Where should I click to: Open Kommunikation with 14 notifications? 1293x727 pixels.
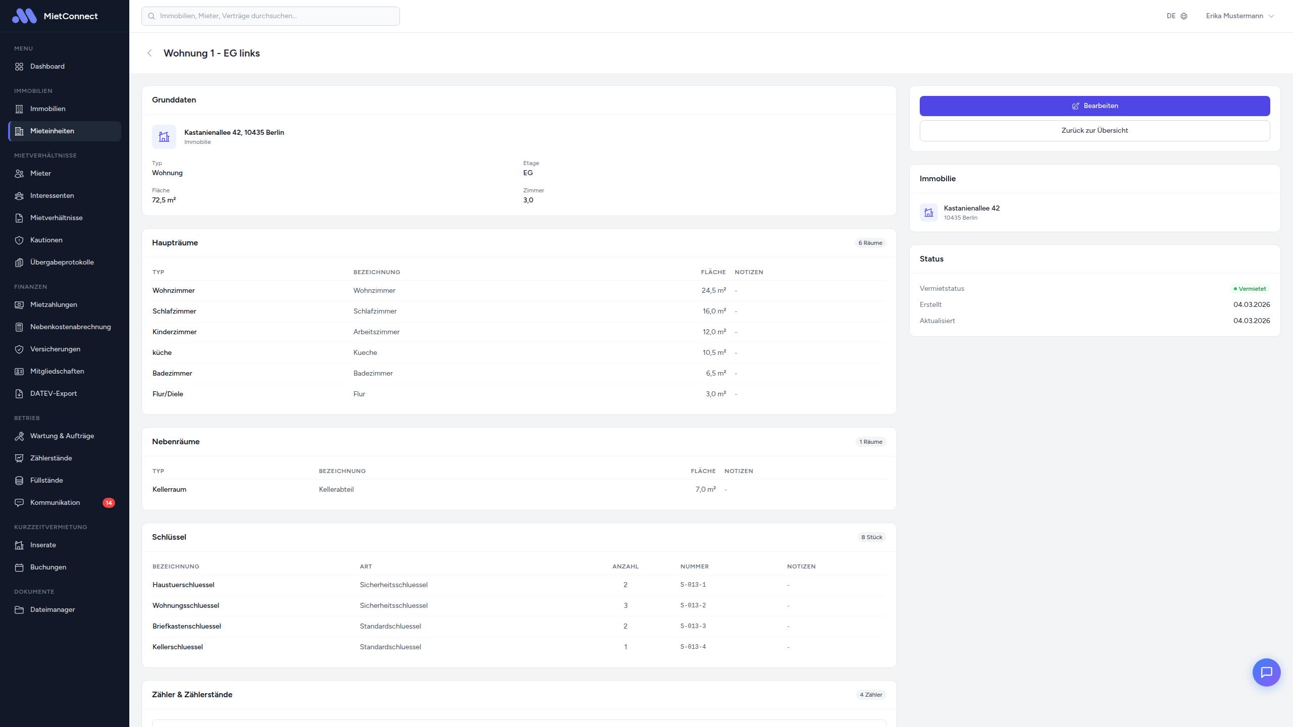click(55, 503)
